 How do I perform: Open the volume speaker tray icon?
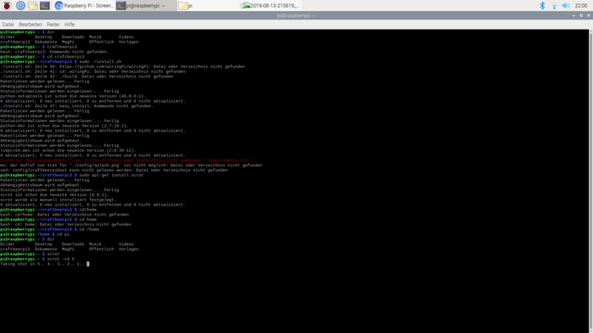coord(565,6)
